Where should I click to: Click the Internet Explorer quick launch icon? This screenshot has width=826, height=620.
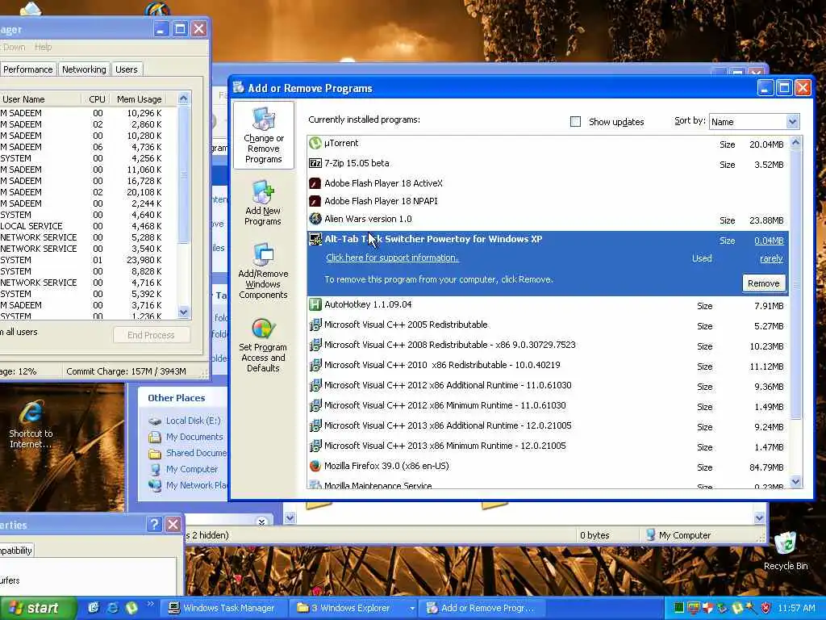click(x=112, y=608)
